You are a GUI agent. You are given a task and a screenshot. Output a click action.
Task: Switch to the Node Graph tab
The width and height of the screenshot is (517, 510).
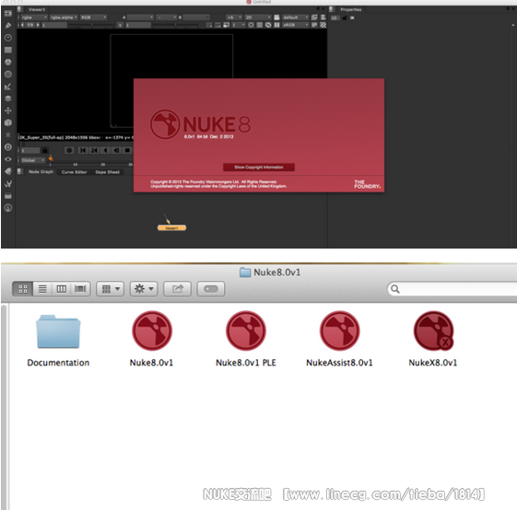pyautogui.click(x=41, y=172)
